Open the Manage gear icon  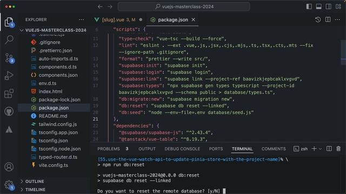(x=9, y=185)
